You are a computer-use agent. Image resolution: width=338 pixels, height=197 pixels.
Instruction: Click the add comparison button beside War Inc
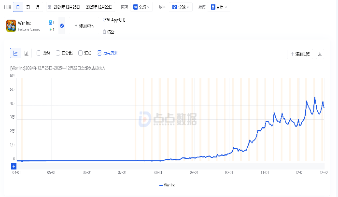click(84, 26)
